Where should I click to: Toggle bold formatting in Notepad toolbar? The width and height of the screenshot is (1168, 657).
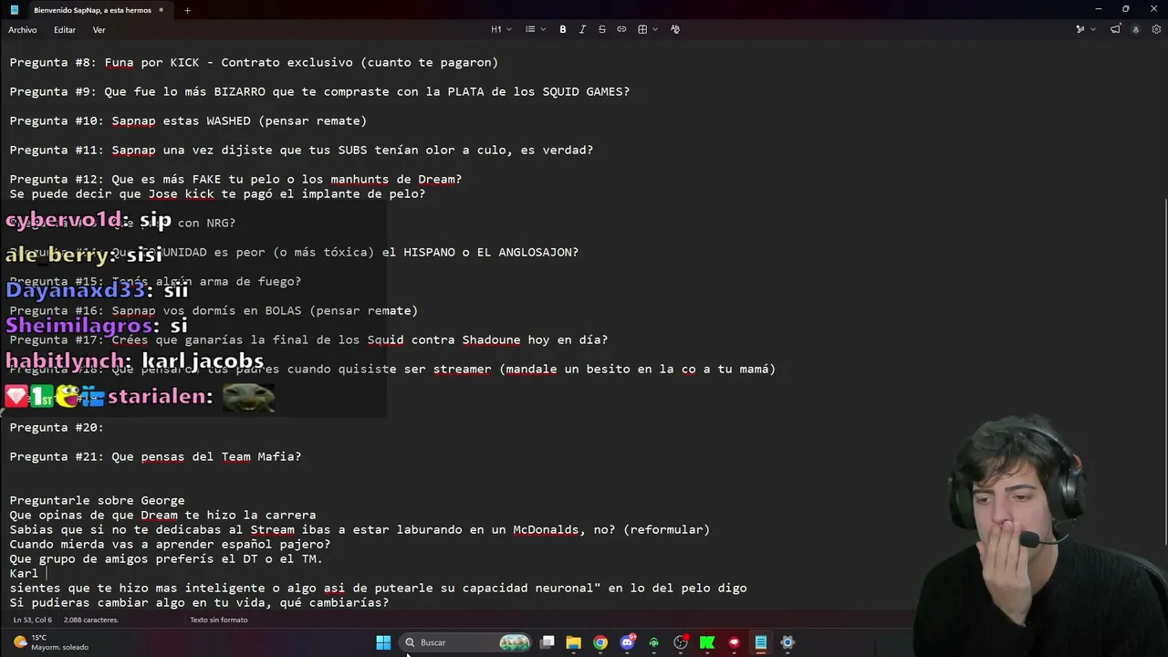563,29
